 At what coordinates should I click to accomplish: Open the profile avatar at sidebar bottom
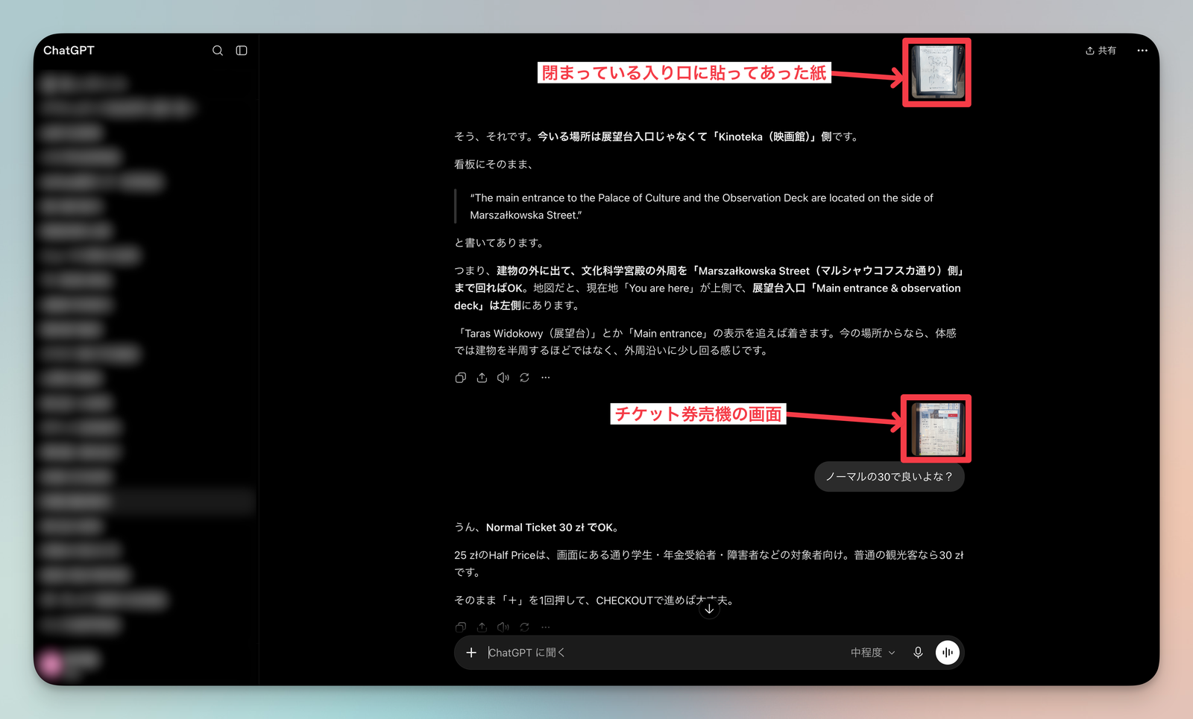coord(51,663)
